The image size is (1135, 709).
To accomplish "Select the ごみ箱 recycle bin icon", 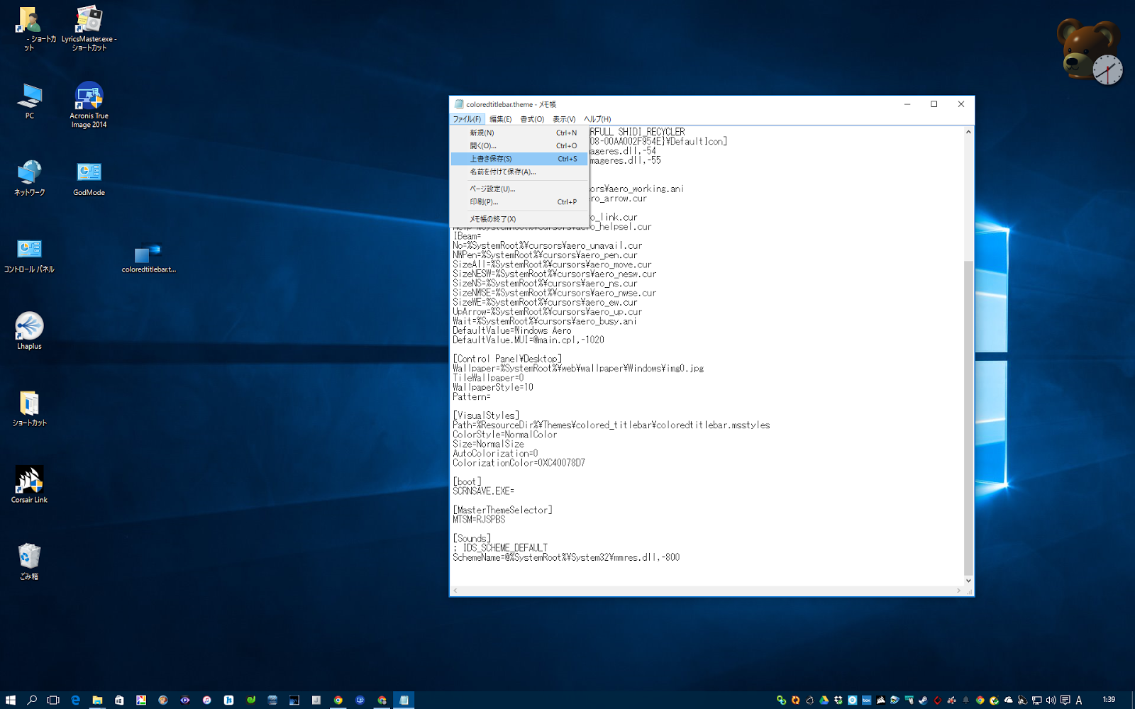I will 29,562.
